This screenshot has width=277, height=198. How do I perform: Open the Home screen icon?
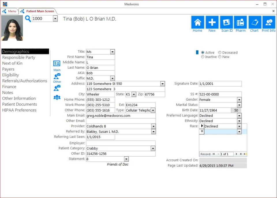(197, 23)
